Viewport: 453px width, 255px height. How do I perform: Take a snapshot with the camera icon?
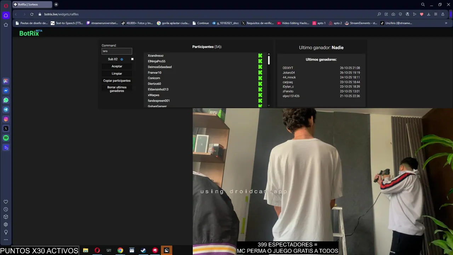coord(393,14)
